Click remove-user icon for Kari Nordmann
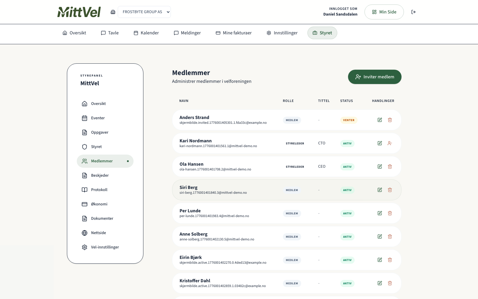This screenshot has height=299, width=478. click(390, 143)
